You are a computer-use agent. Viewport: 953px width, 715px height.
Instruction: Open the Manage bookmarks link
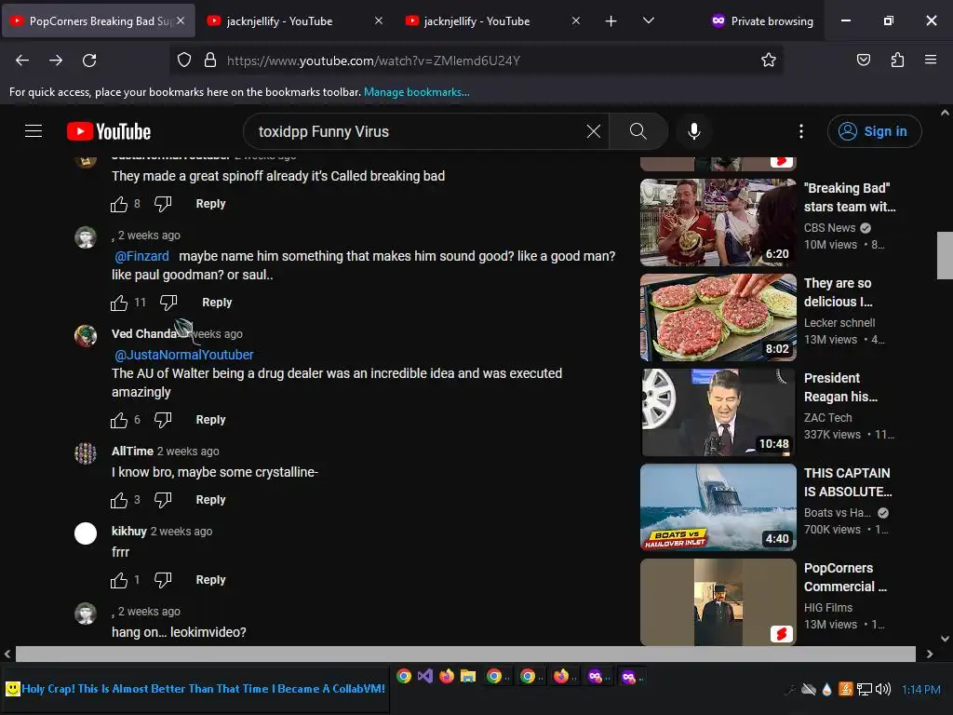click(x=416, y=92)
